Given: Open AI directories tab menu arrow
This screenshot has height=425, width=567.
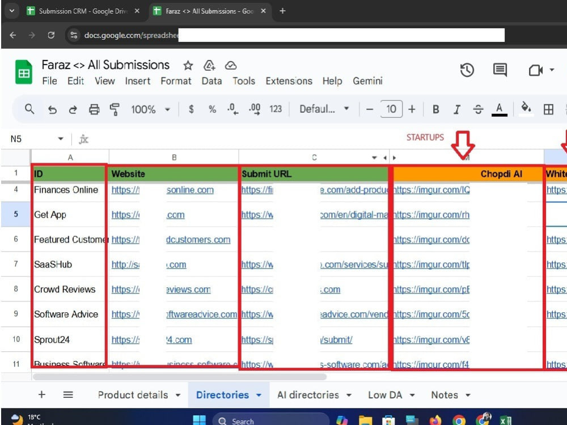Looking at the screenshot, I should click(x=349, y=395).
